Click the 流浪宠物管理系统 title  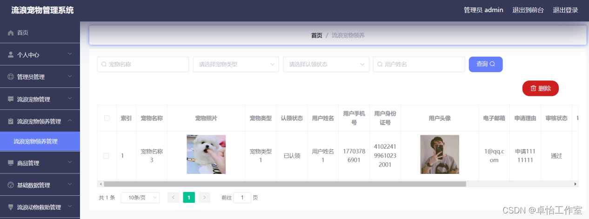point(42,10)
